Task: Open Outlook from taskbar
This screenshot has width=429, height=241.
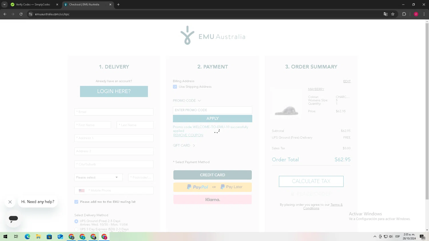Action: (x=60, y=236)
